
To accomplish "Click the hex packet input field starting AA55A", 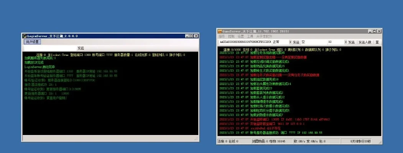I will [245, 42].
